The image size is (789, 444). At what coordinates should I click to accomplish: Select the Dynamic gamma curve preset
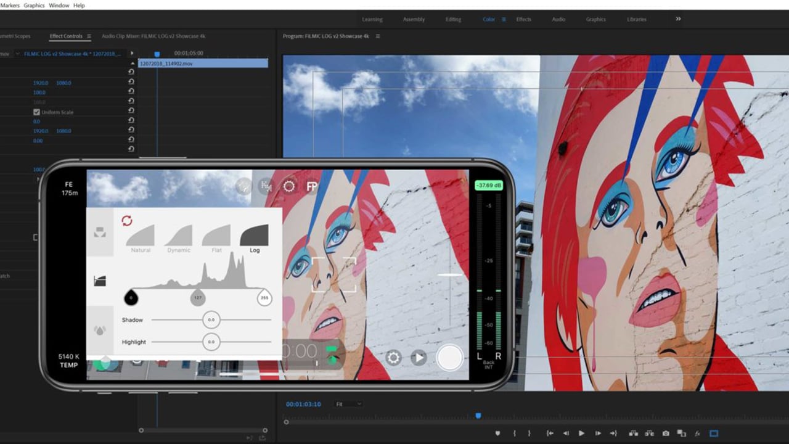179,239
